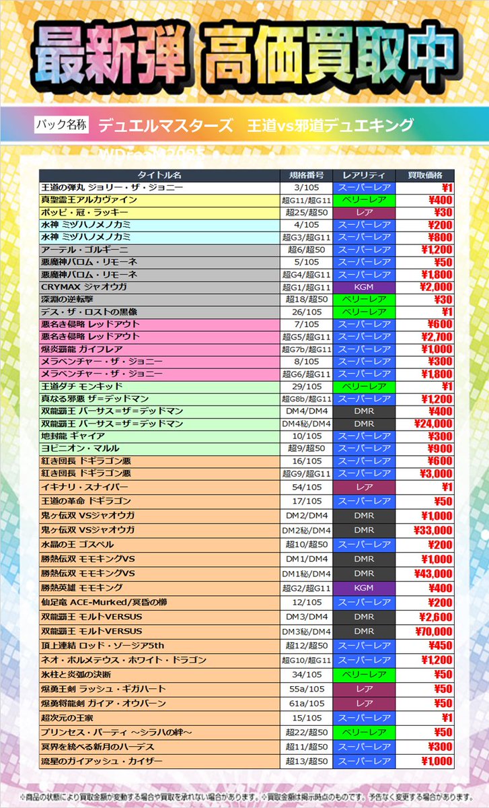
Task: Click spec number 61a/105
Action: click(306, 704)
